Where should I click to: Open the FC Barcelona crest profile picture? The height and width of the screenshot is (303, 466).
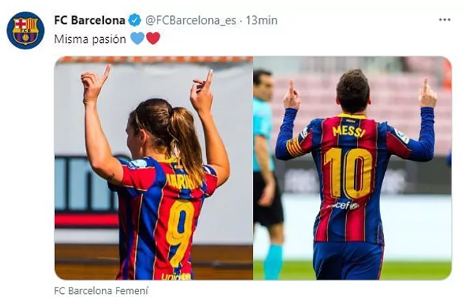(x=26, y=30)
